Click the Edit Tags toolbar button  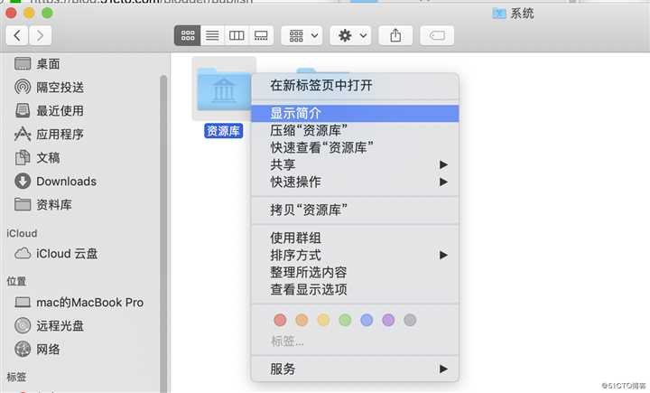coord(437,36)
